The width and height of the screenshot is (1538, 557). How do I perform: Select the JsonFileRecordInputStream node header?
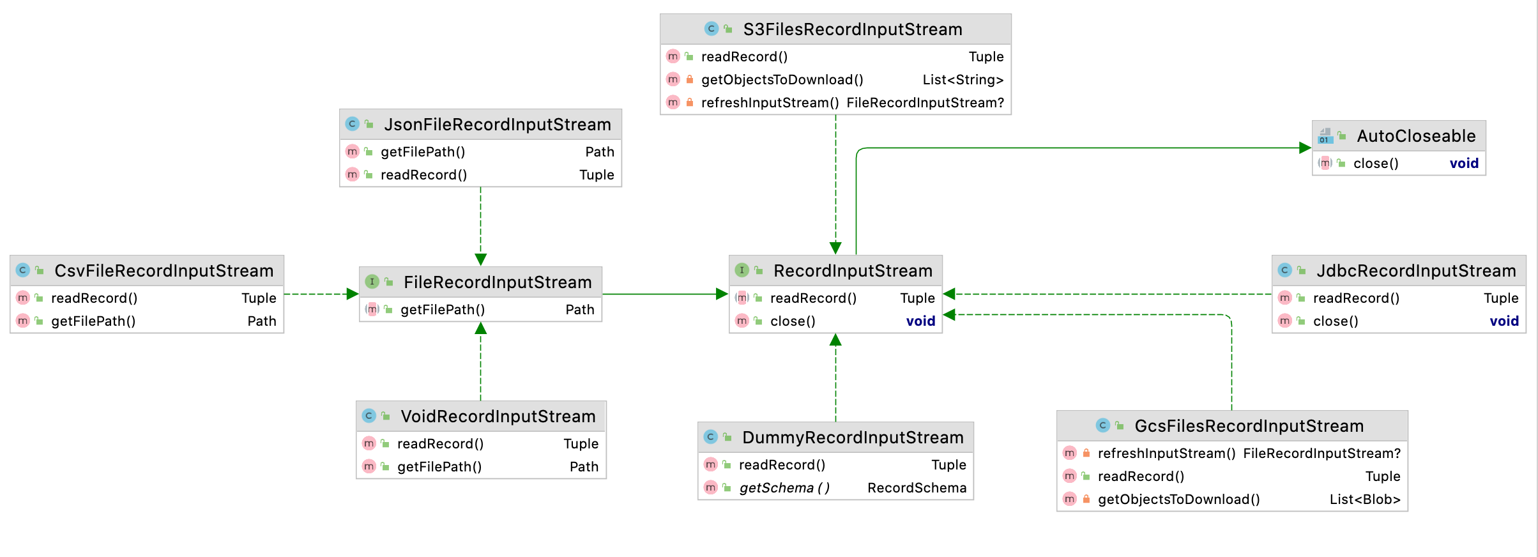point(480,124)
